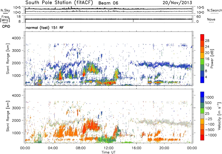The image size is (222, 154).
Task: Click the "00:00" tick at the end of the time axis
Action: click(192, 148)
